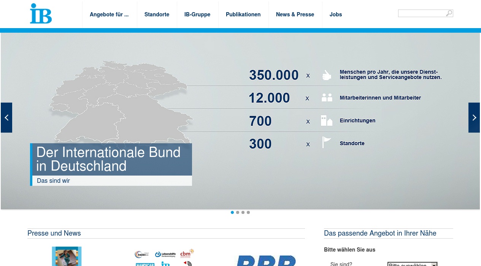Select the first carousel dot
The image size is (481, 266).
(232, 212)
